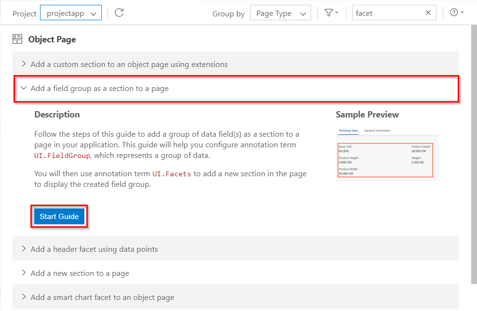Click the vertical scrollbar on the right
This screenshot has width=477, height=311.
pos(474,154)
